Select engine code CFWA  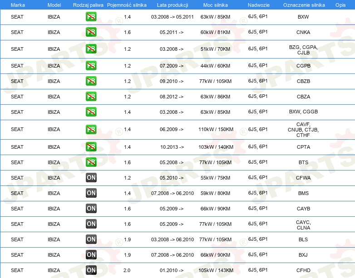(303, 178)
